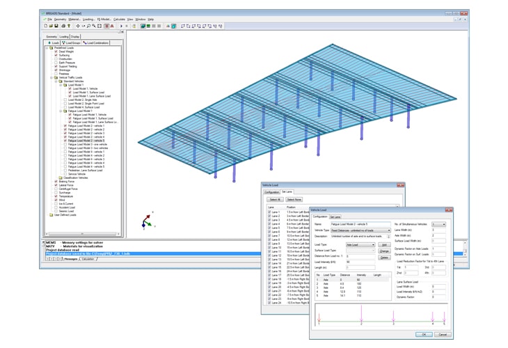This screenshot has height=348, width=508.
Task: Collapse the Standard Vehicles node
Action: pos(56,81)
